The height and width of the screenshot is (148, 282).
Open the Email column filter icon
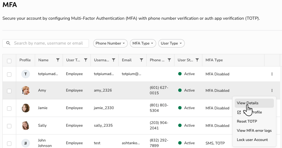[x=142, y=60]
